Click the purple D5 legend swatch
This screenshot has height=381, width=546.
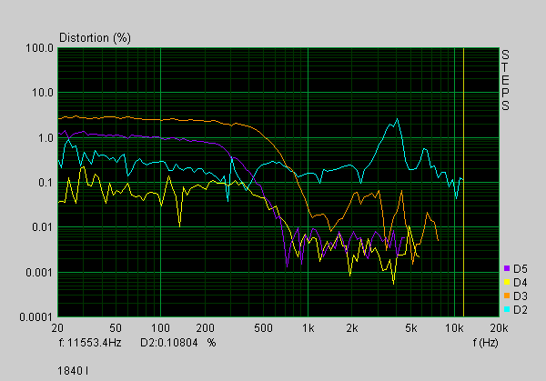pos(507,268)
